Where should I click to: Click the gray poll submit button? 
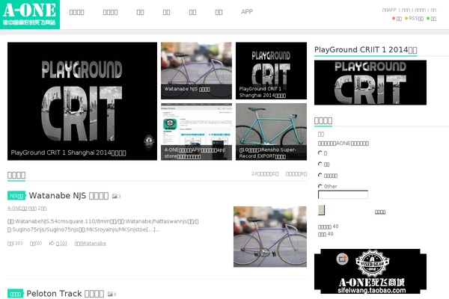(321, 210)
